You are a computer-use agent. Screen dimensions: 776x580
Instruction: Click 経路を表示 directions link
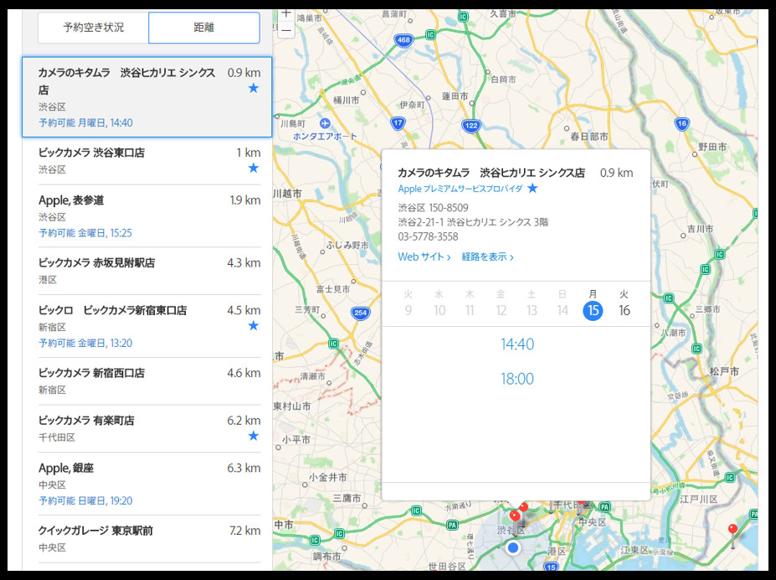(487, 256)
